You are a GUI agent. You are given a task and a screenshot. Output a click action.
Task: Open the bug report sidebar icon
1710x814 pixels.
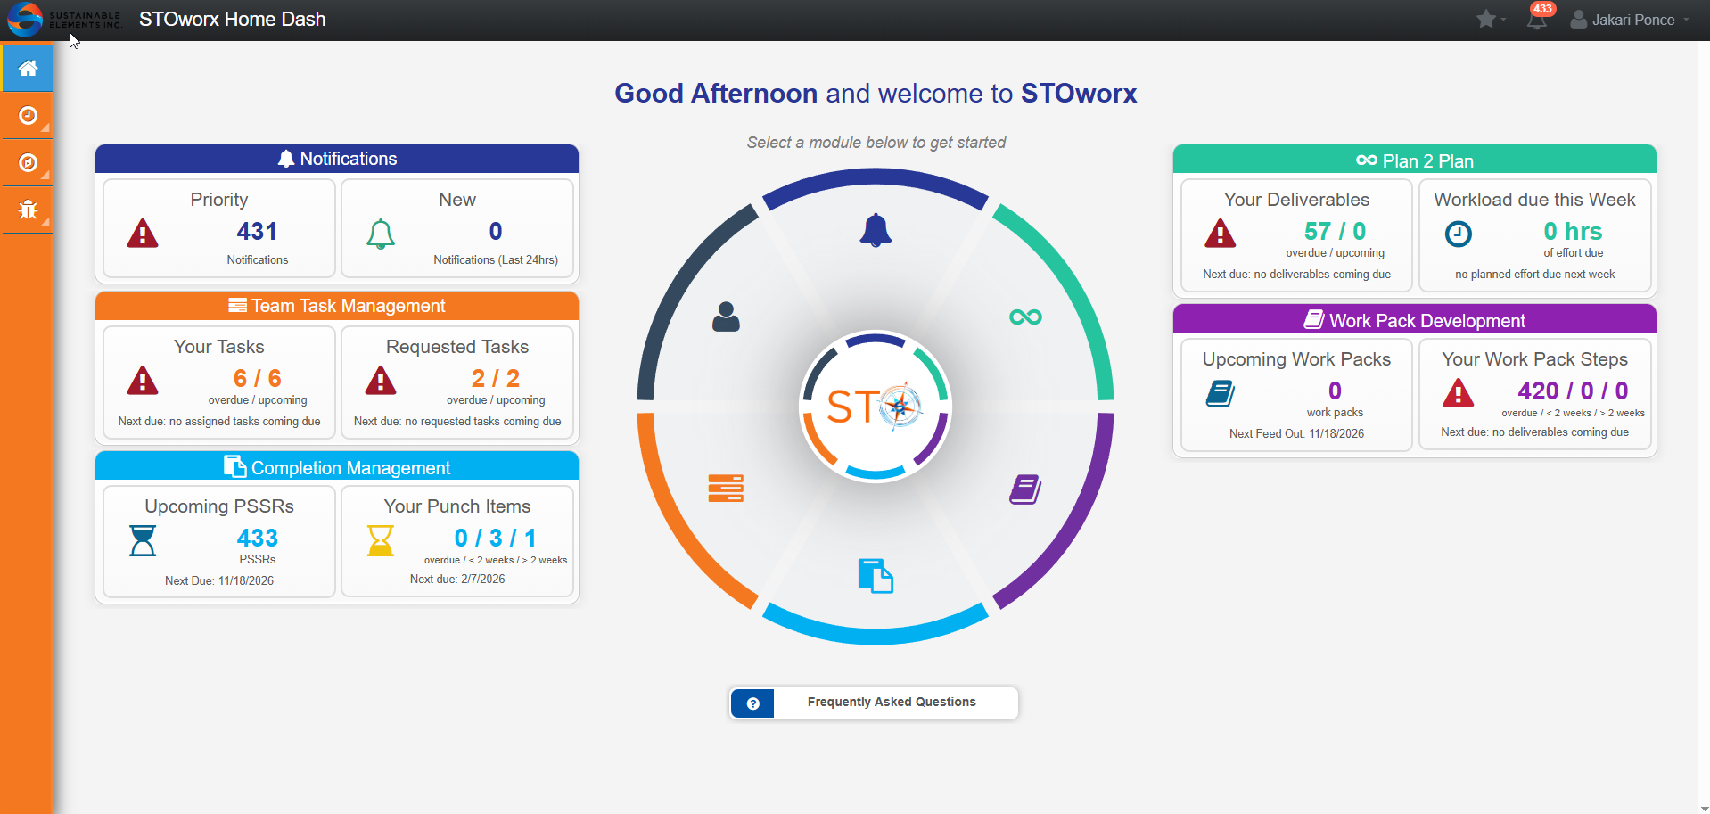[28, 210]
